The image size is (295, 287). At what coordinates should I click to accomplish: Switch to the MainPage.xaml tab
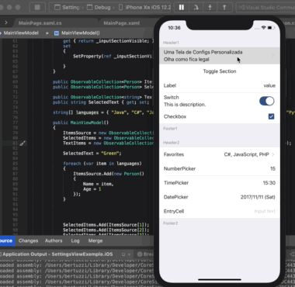pos(122,23)
